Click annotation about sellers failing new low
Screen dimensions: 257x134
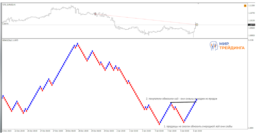click(198, 126)
